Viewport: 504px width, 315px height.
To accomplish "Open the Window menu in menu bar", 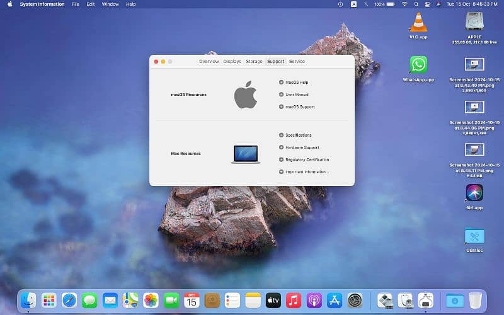I will pos(110,4).
